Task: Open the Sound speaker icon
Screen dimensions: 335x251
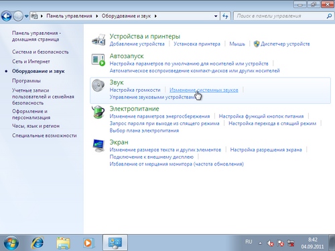Action: tap(98, 86)
